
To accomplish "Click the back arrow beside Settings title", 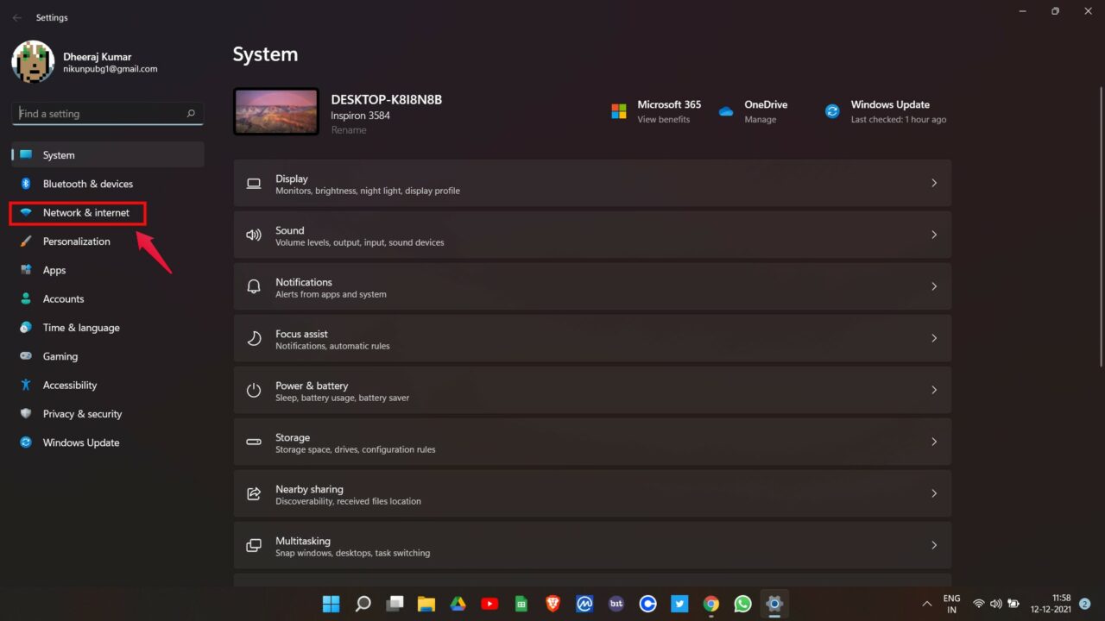I will pos(17,17).
